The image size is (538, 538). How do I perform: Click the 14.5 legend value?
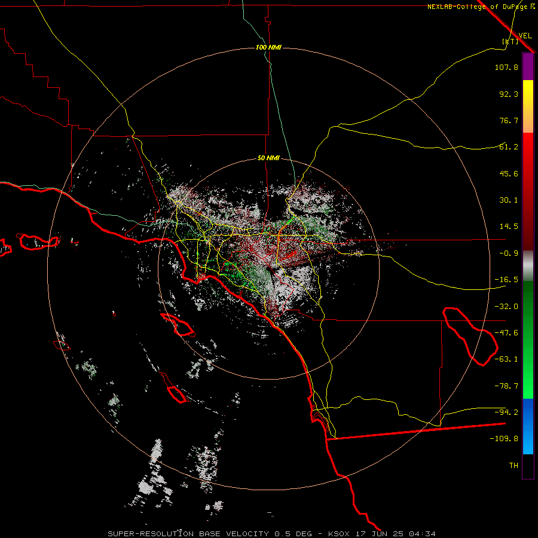click(509, 227)
